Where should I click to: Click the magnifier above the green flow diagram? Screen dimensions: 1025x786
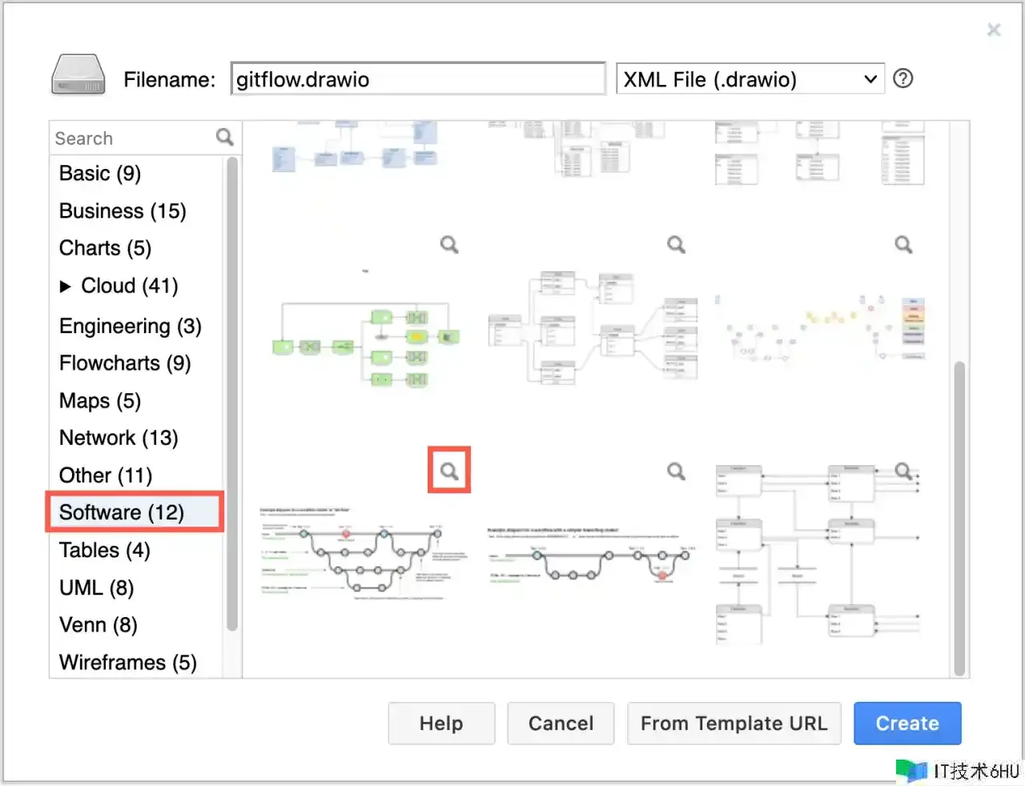[449, 244]
